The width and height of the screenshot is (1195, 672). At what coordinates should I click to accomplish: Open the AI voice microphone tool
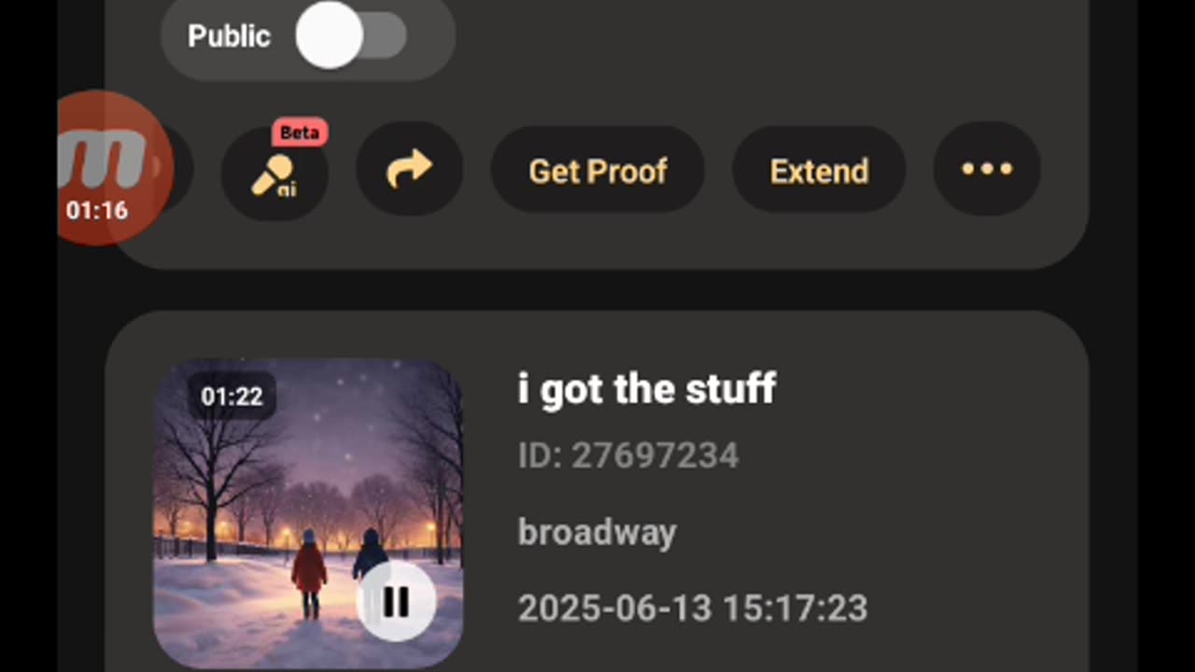(x=274, y=174)
